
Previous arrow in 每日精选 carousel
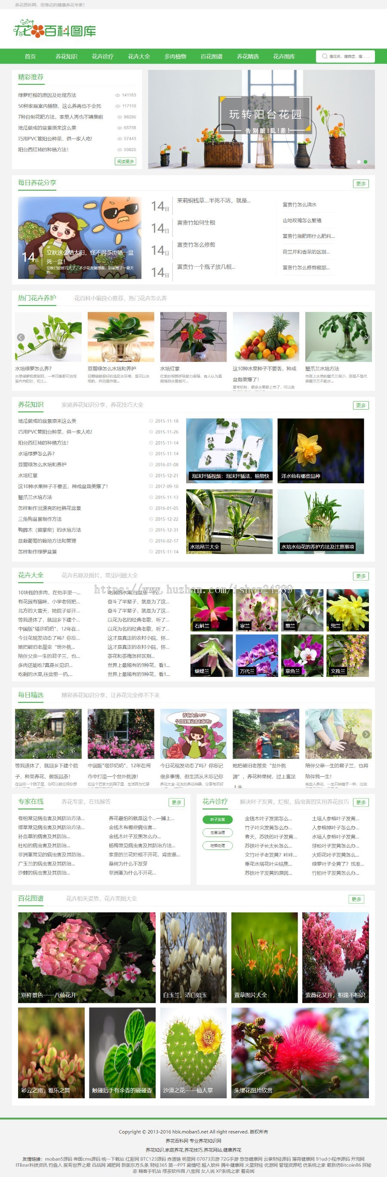21,734
